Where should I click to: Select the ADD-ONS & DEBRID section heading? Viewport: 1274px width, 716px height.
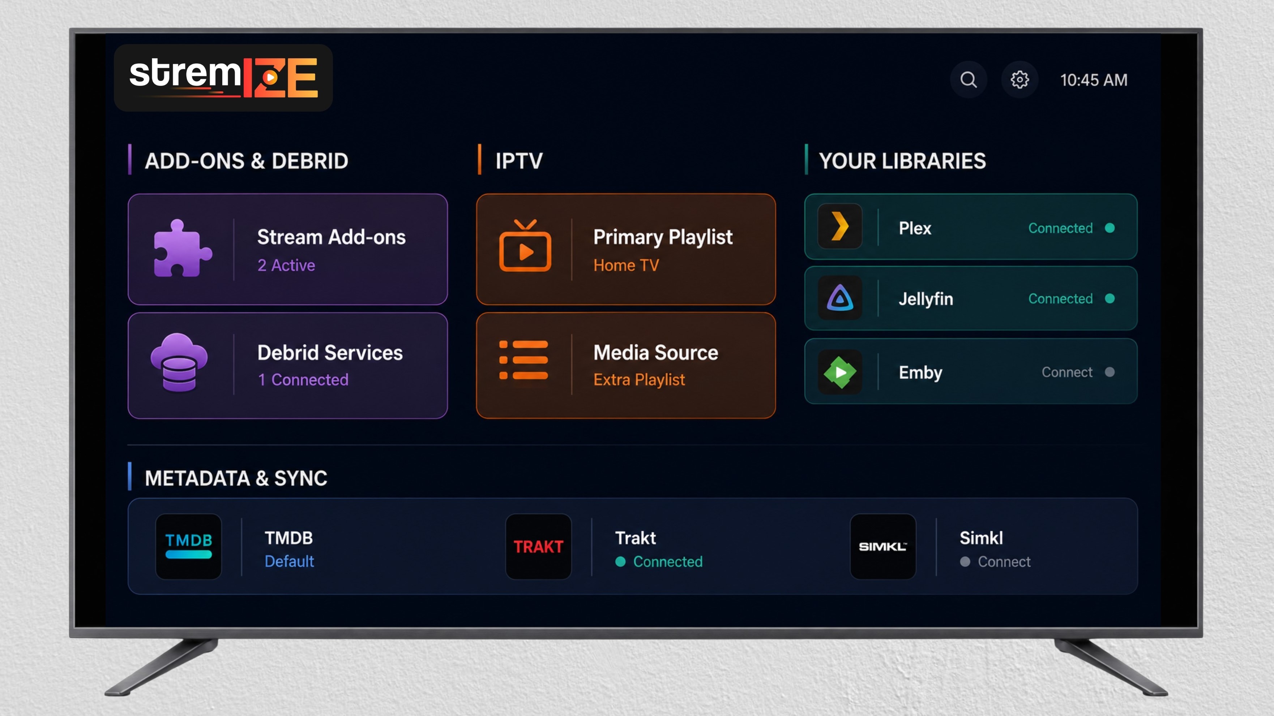[246, 161]
